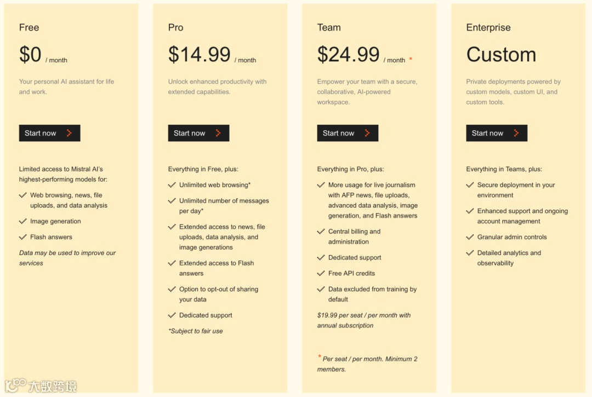Screen dimensions: 592x397
Task: Click the $19.99 per seat annual note
Action: (x=363, y=320)
